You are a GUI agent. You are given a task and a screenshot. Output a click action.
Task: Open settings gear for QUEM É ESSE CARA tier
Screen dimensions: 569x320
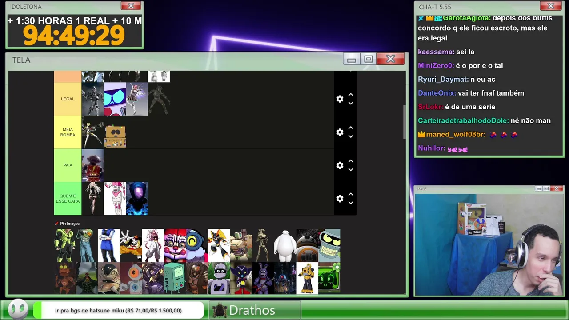340,199
